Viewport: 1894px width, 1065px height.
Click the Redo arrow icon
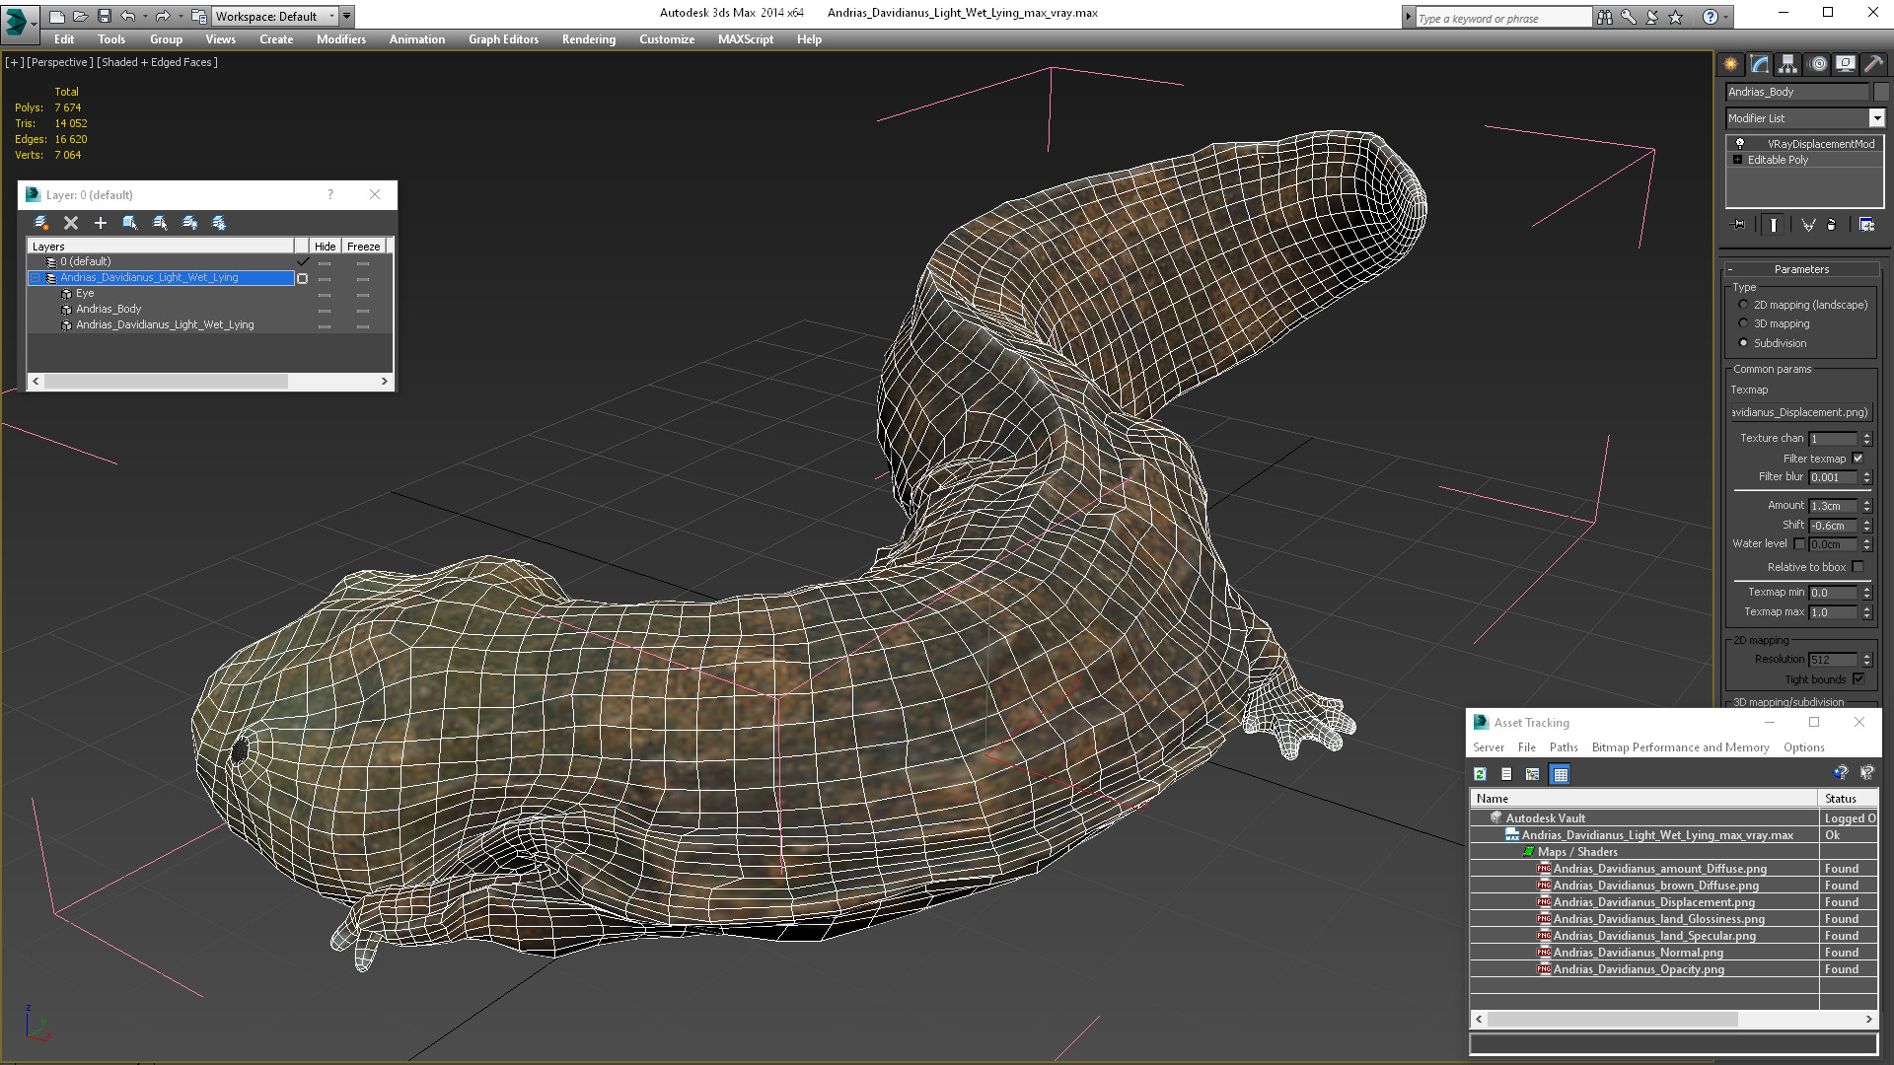162,16
